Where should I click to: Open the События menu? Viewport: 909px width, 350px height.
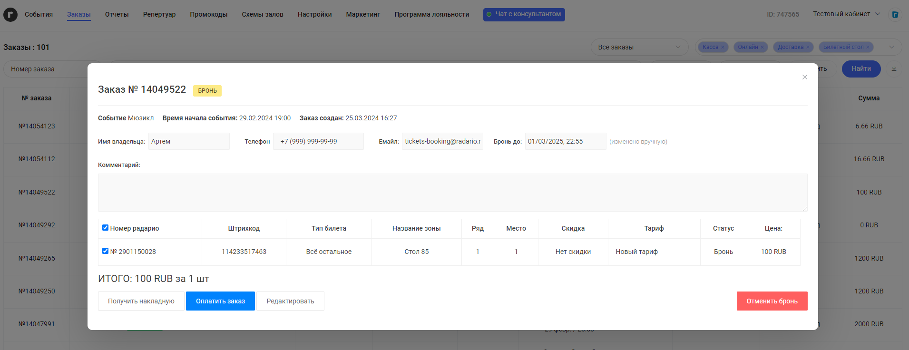tap(39, 14)
